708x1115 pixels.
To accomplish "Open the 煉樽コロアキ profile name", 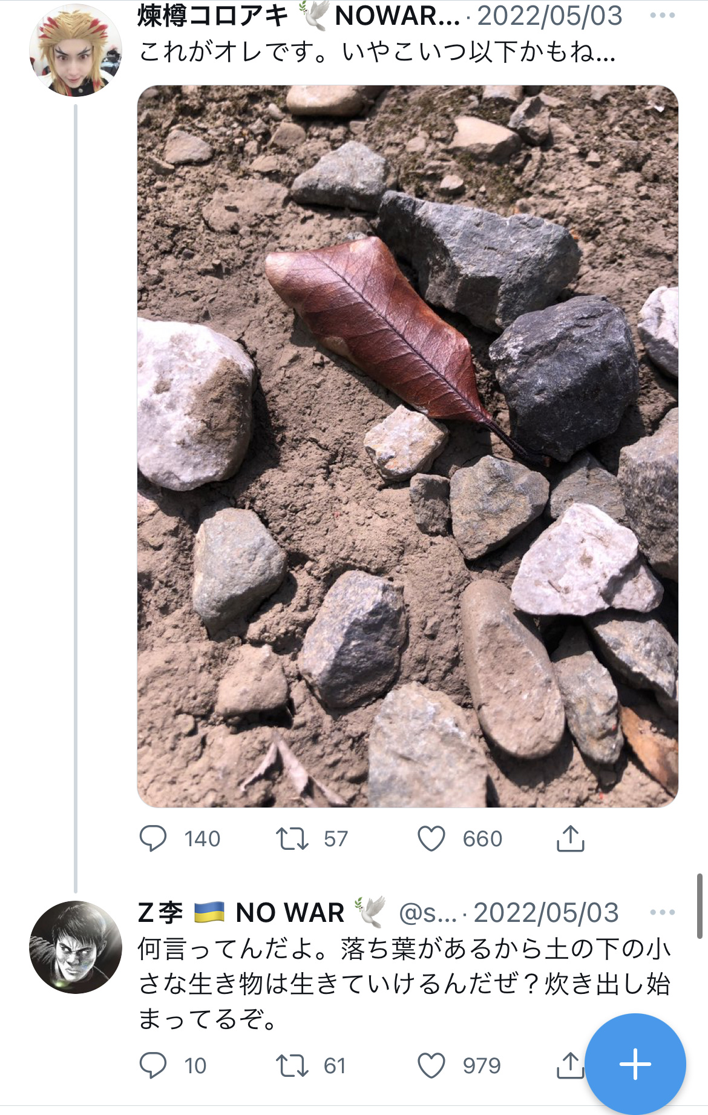I will pos(212,16).
